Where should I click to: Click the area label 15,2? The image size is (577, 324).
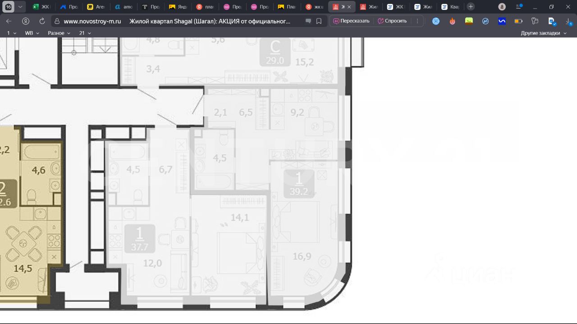pos(304,63)
